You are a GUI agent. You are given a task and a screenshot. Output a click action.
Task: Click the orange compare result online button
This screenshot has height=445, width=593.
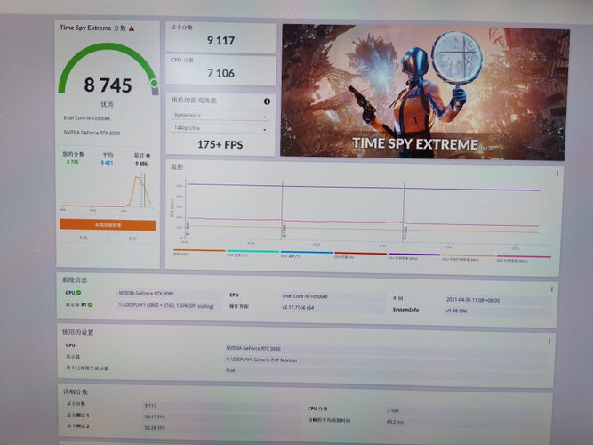[x=108, y=225]
